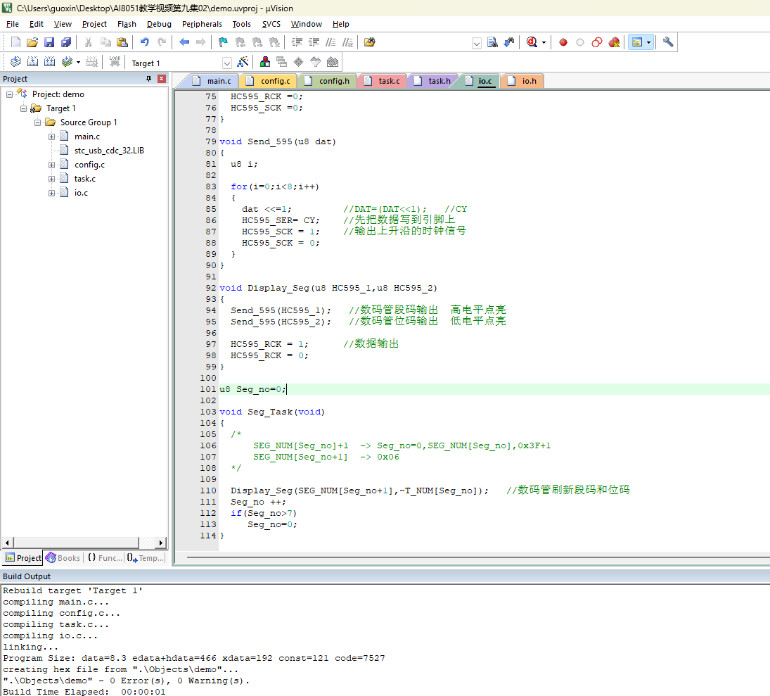Screen dimensions: 770x696
Task: Select the Func... panel tab
Action: pyautogui.click(x=105, y=558)
